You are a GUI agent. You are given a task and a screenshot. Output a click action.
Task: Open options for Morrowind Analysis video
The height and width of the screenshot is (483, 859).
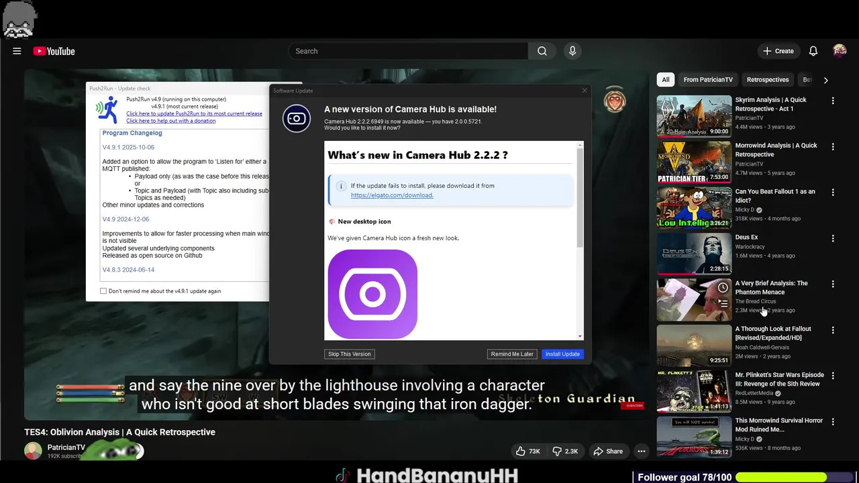tap(833, 146)
